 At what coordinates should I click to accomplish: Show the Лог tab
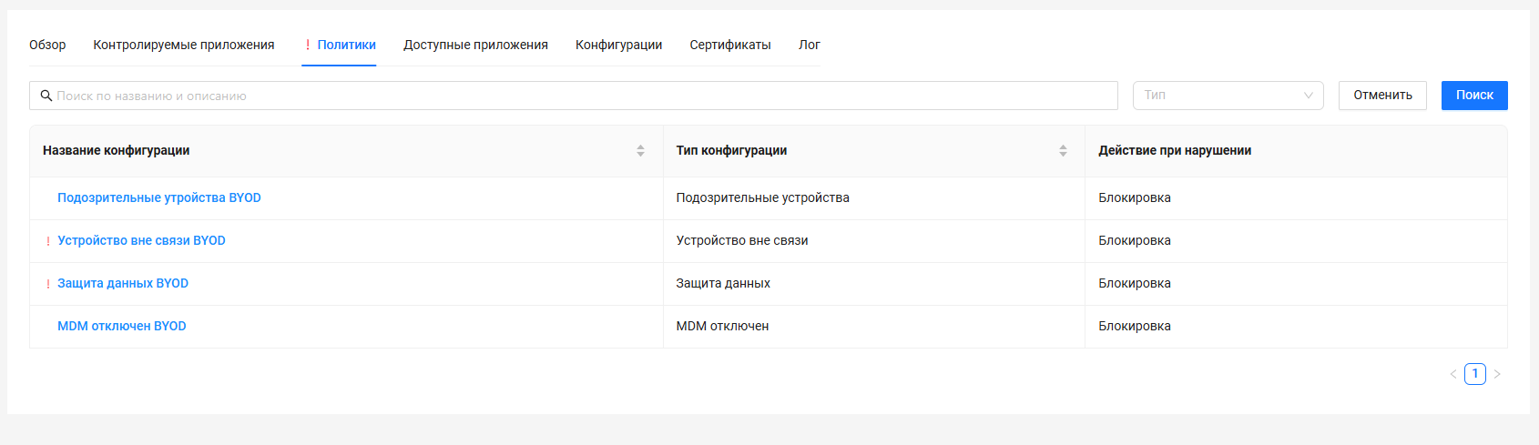click(809, 45)
